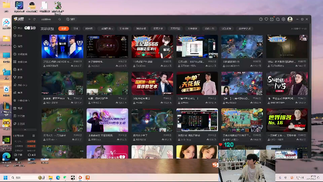The height and width of the screenshot is (182, 323).
Task: Select the S14 filter tab
Action: (76, 29)
